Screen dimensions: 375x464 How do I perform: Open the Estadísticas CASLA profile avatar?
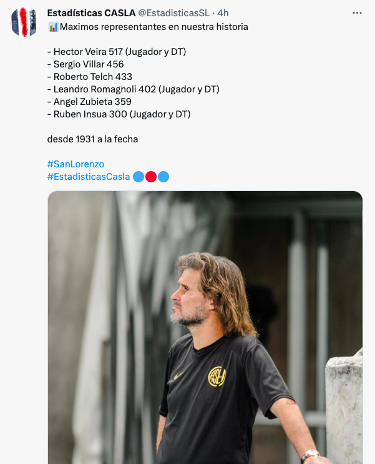[x=25, y=22]
